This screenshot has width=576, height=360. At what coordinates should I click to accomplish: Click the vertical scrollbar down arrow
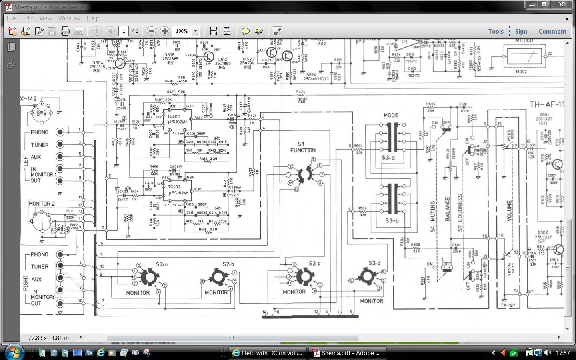click(x=568, y=329)
